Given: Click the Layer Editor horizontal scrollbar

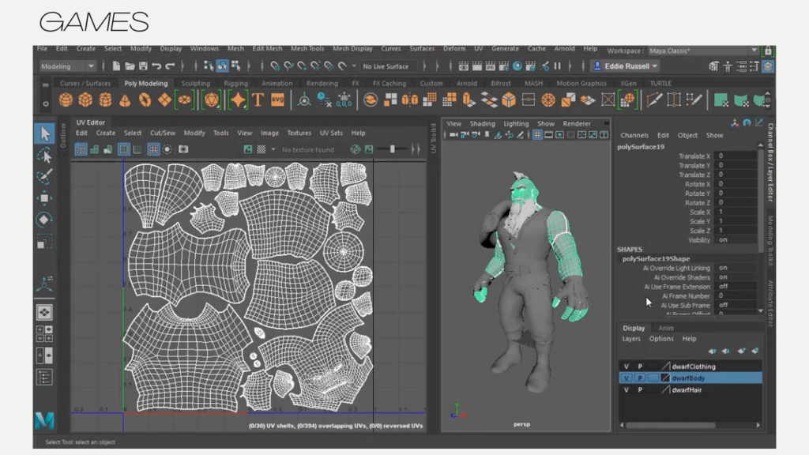Looking at the screenshot, I should 671,425.
